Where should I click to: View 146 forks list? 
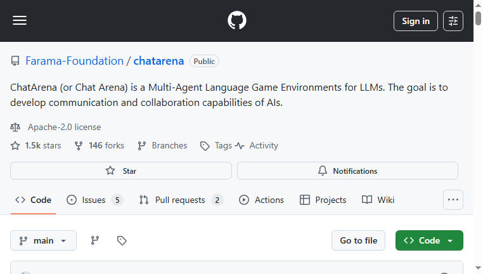(106, 145)
